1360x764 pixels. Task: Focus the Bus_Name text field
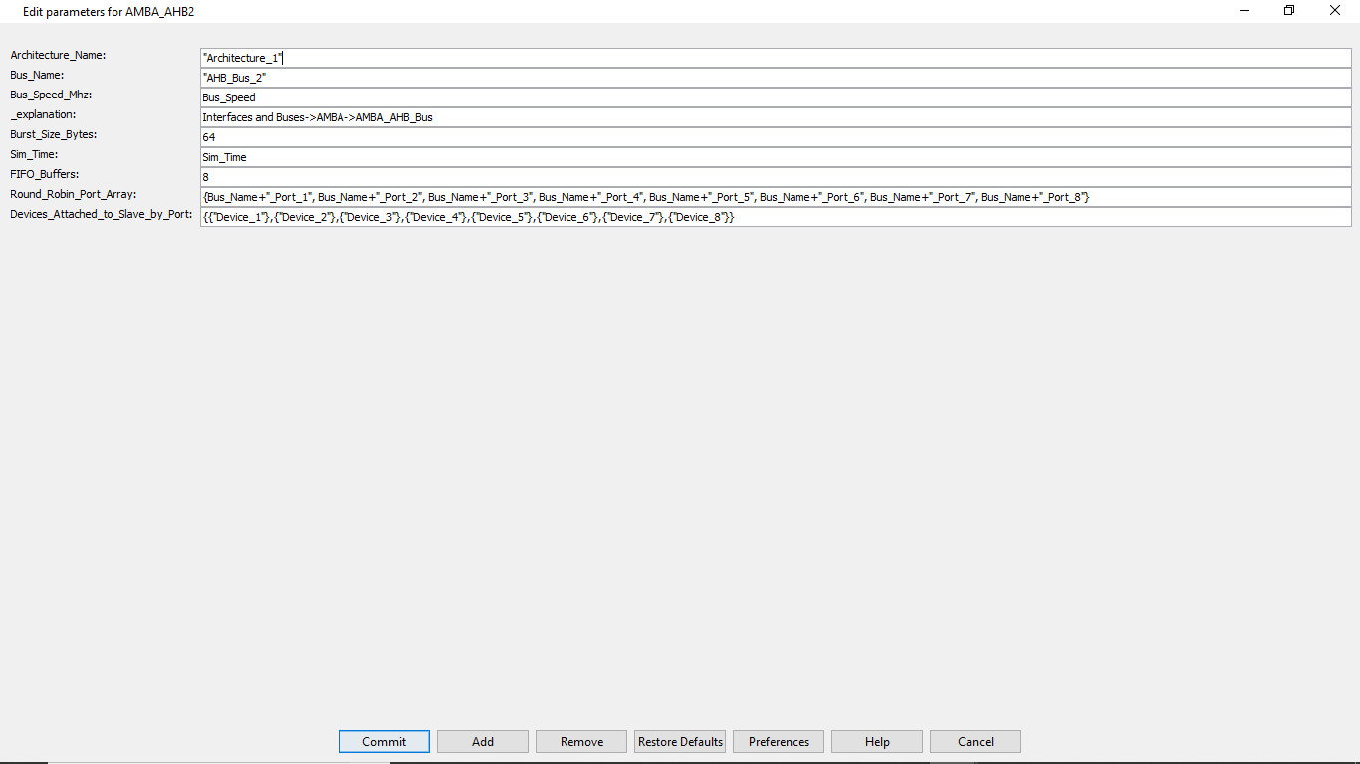pyautogui.click(x=775, y=78)
